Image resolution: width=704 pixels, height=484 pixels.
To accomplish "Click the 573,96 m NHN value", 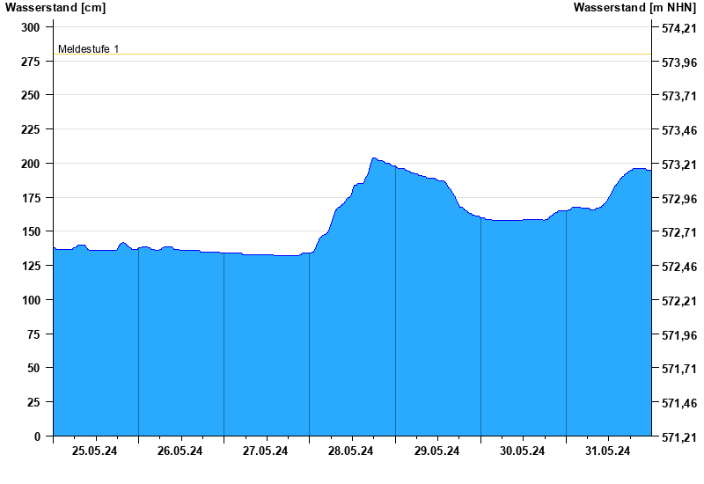I will pyautogui.click(x=679, y=62).
